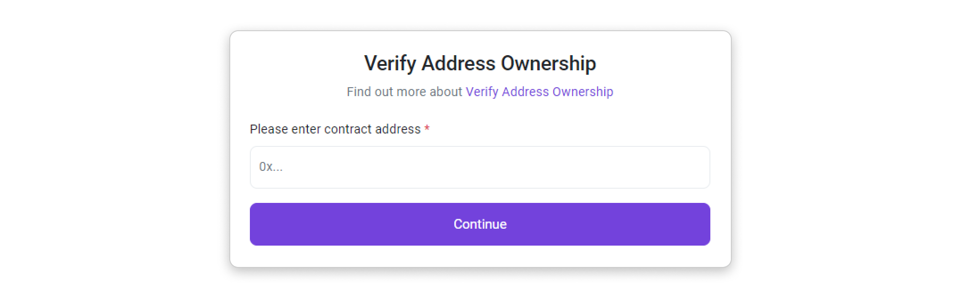Place cursor in the address text box

pyautogui.click(x=480, y=167)
